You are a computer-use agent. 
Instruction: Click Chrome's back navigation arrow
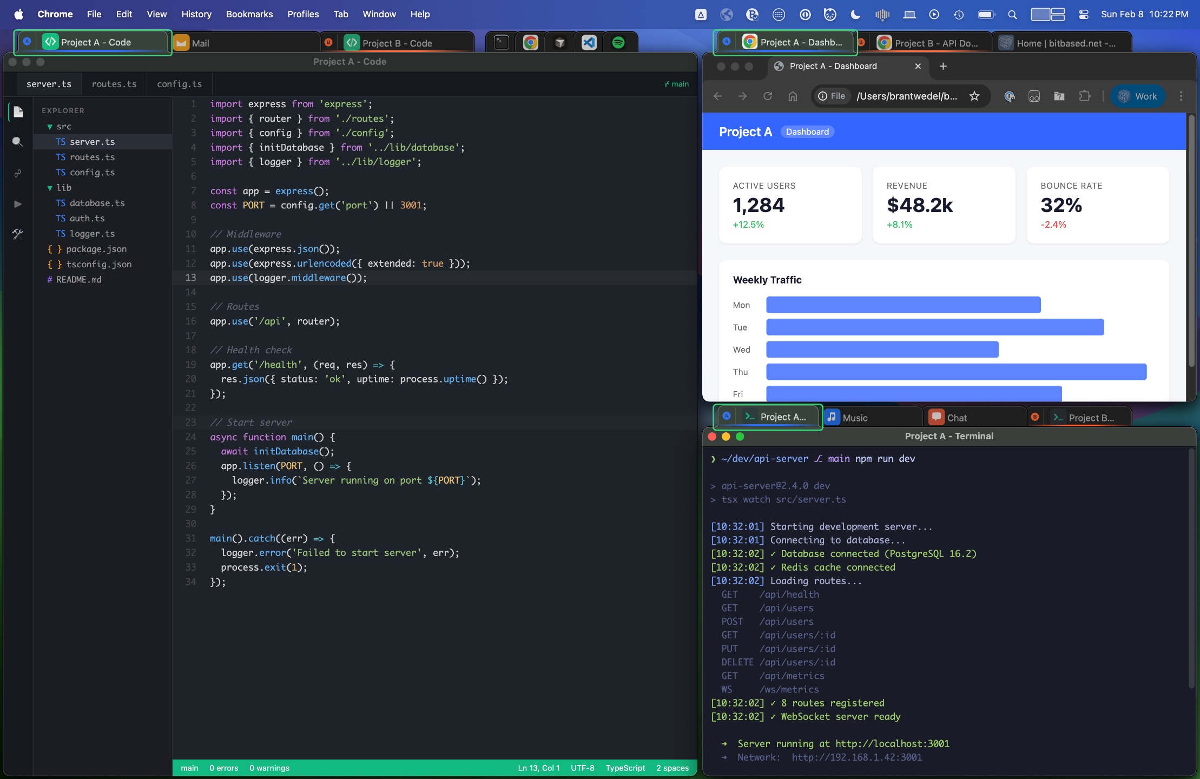(x=718, y=96)
